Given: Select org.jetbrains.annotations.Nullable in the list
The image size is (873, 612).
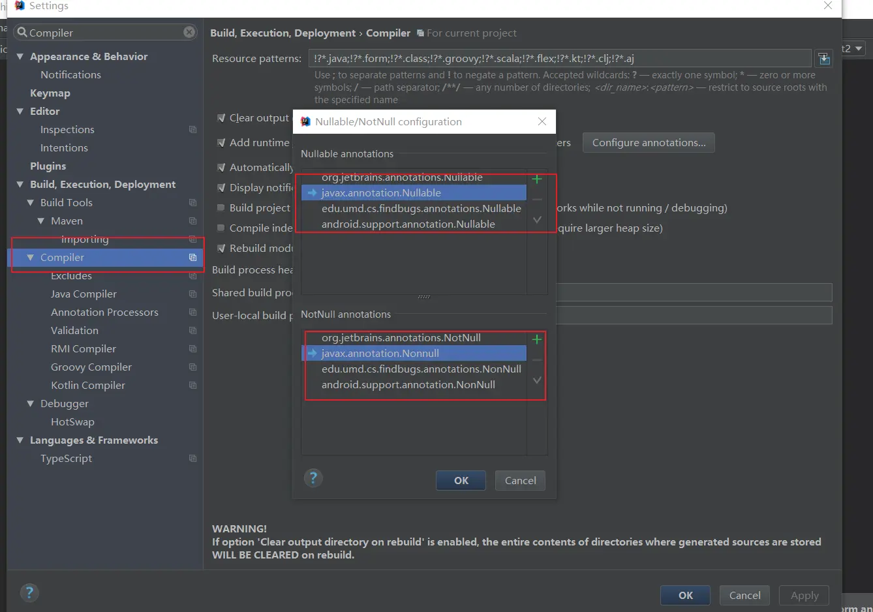Looking at the screenshot, I should pos(414,177).
